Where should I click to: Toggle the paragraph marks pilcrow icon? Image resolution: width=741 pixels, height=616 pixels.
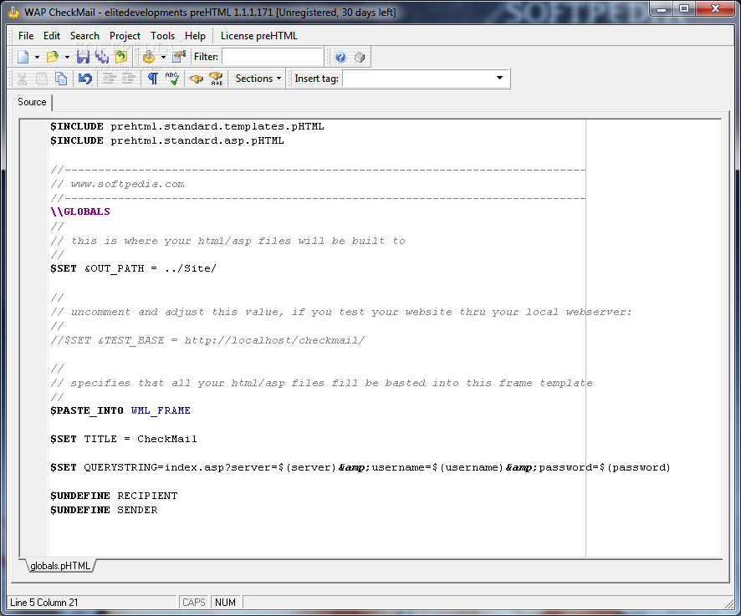tap(153, 79)
